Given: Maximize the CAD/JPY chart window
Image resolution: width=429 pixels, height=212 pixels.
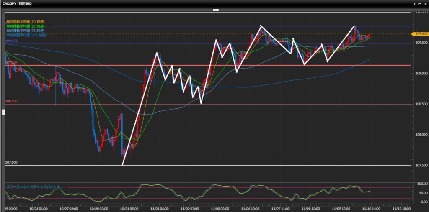Looking at the screenshot, I should coord(420,4).
